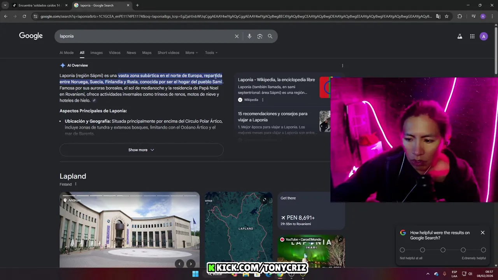Open Google Lens image search icon
The width and height of the screenshot is (498, 280).
click(260, 36)
